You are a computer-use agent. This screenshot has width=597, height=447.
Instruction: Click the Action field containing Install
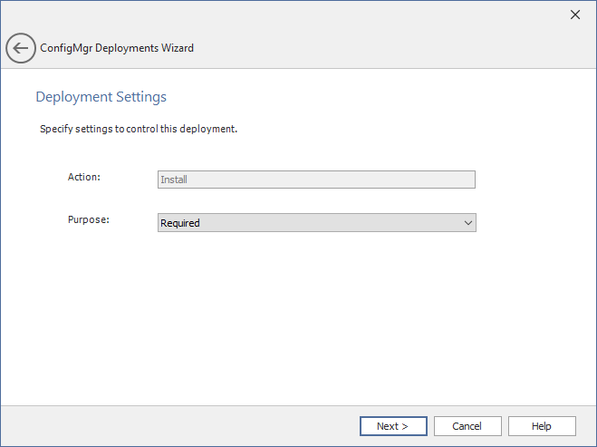click(316, 180)
